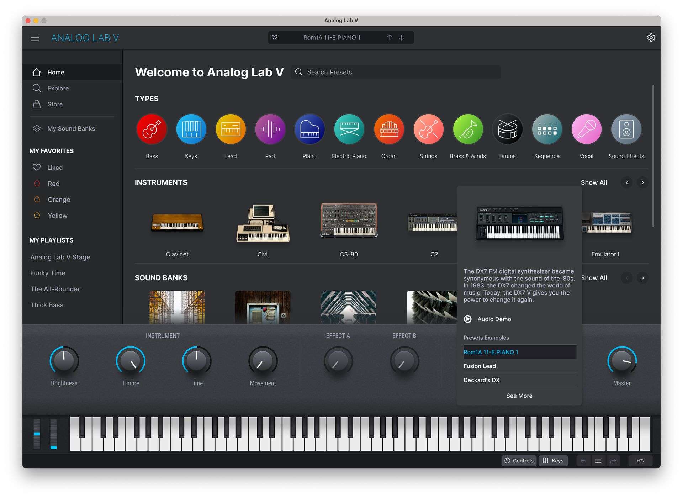Screen dimensions: 683x498
Task: Click the Master volume knob
Action: point(622,361)
